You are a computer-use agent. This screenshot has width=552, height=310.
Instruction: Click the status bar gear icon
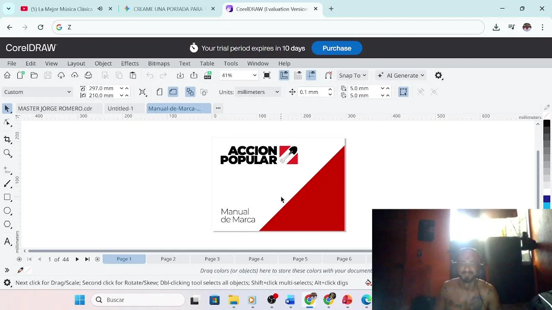tap(7, 283)
